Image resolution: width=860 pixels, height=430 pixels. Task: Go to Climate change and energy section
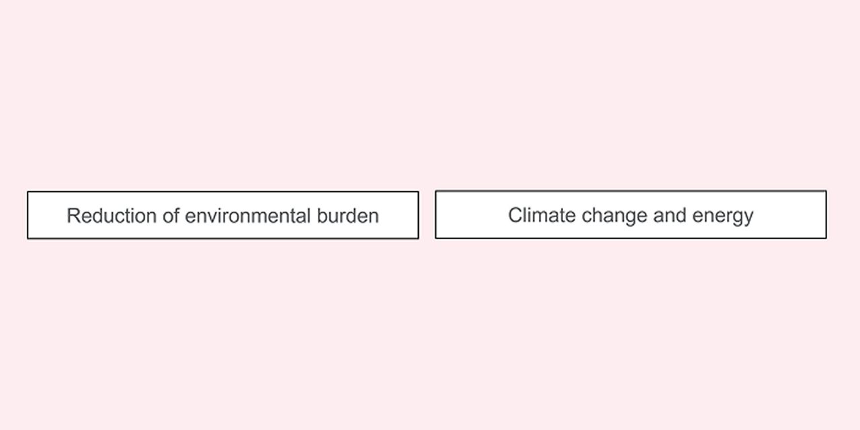(x=630, y=214)
